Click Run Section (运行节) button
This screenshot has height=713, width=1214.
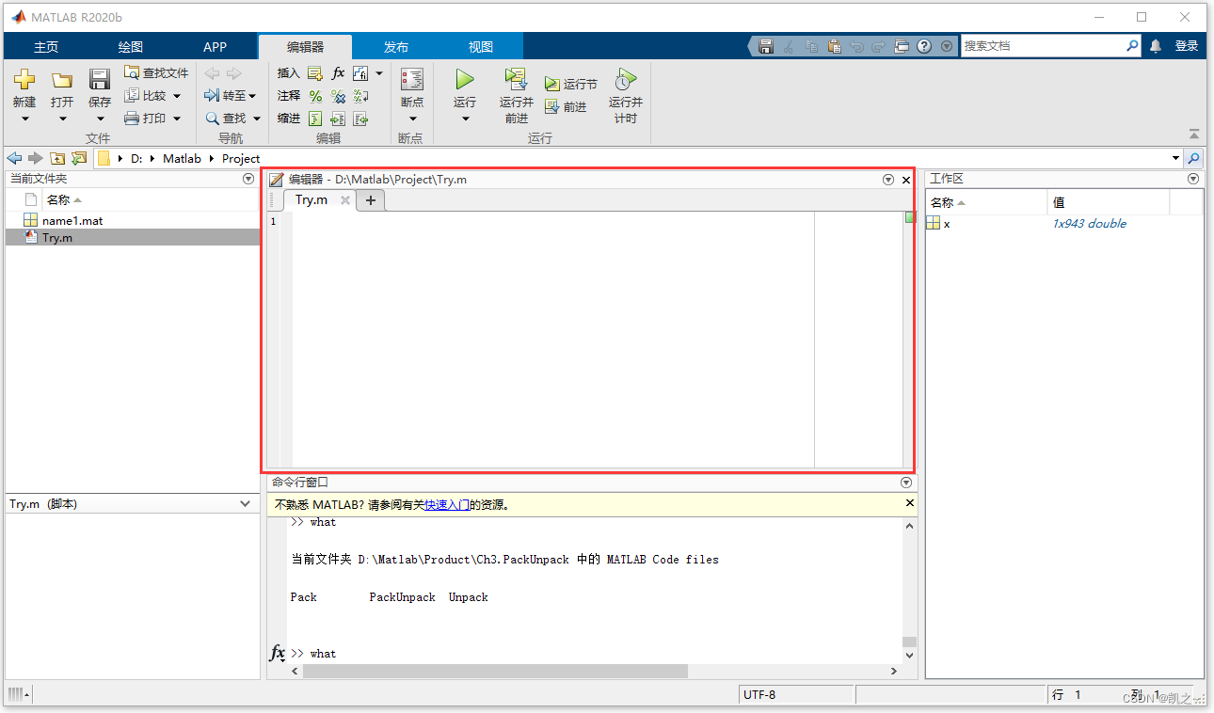pyautogui.click(x=571, y=84)
